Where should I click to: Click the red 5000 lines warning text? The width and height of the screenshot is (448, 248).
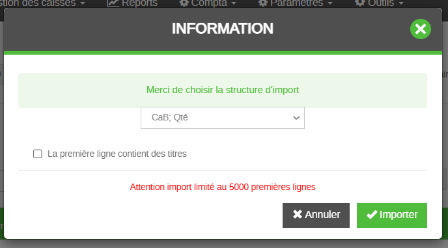pyautogui.click(x=223, y=187)
